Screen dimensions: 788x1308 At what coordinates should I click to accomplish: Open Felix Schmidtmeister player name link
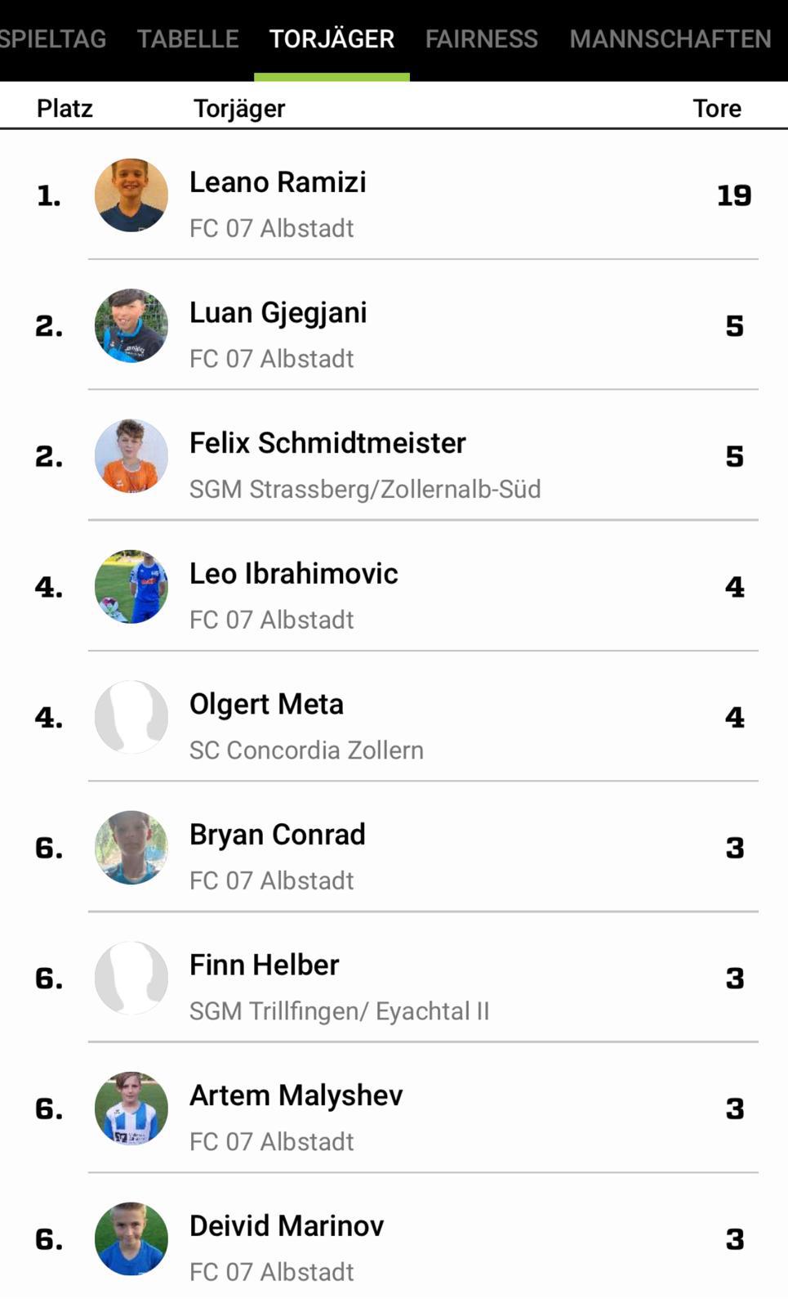tap(327, 443)
